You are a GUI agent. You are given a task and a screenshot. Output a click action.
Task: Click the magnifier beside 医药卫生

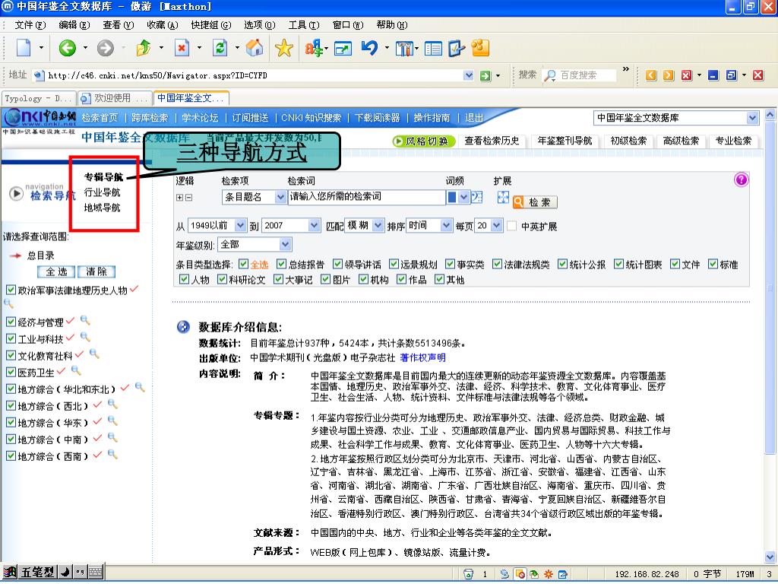click(76, 370)
